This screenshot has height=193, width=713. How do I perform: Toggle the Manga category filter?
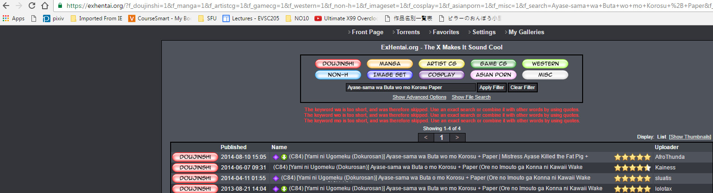[390, 64]
